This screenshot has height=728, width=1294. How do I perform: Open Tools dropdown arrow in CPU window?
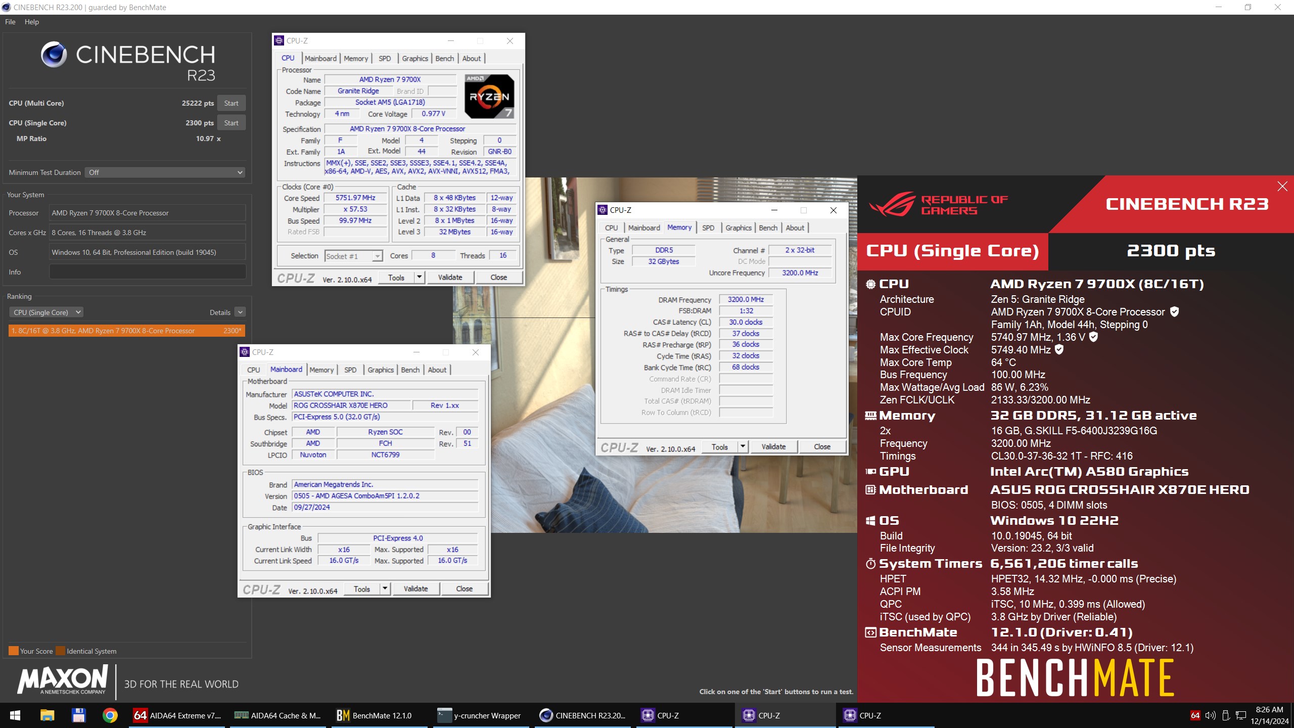[419, 277]
